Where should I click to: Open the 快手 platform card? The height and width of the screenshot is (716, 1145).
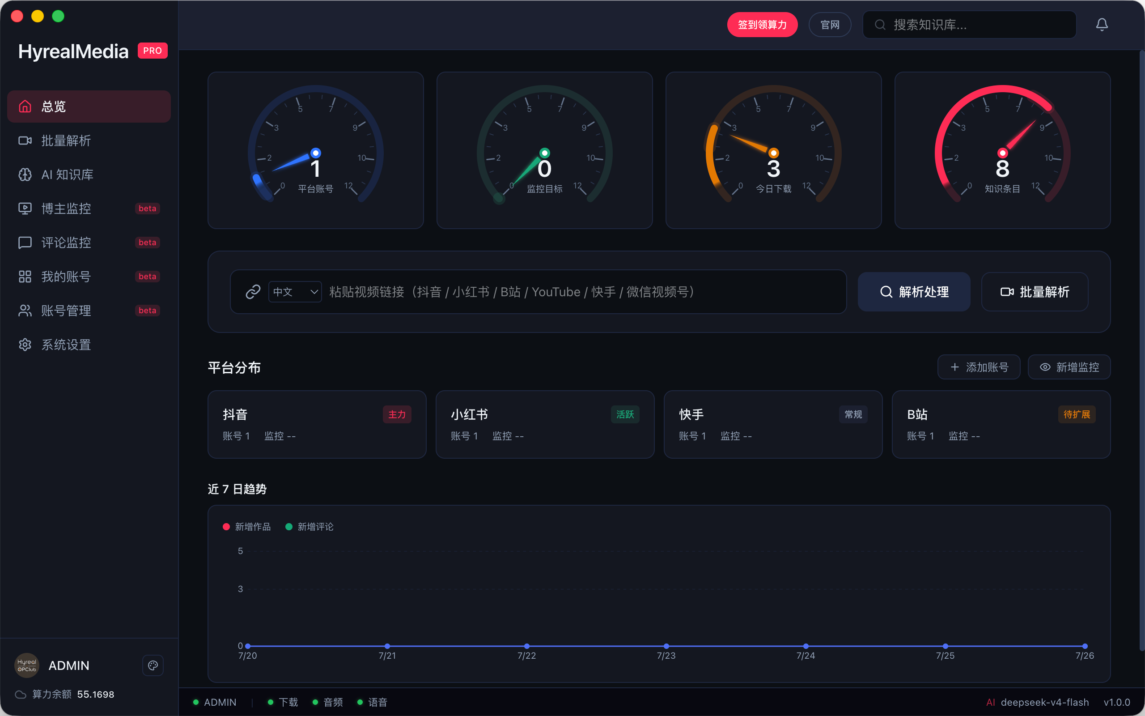pyautogui.click(x=773, y=424)
